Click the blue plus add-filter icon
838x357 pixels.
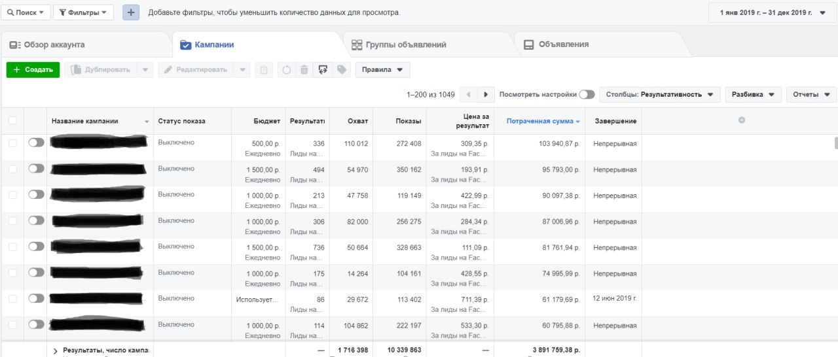[131, 12]
